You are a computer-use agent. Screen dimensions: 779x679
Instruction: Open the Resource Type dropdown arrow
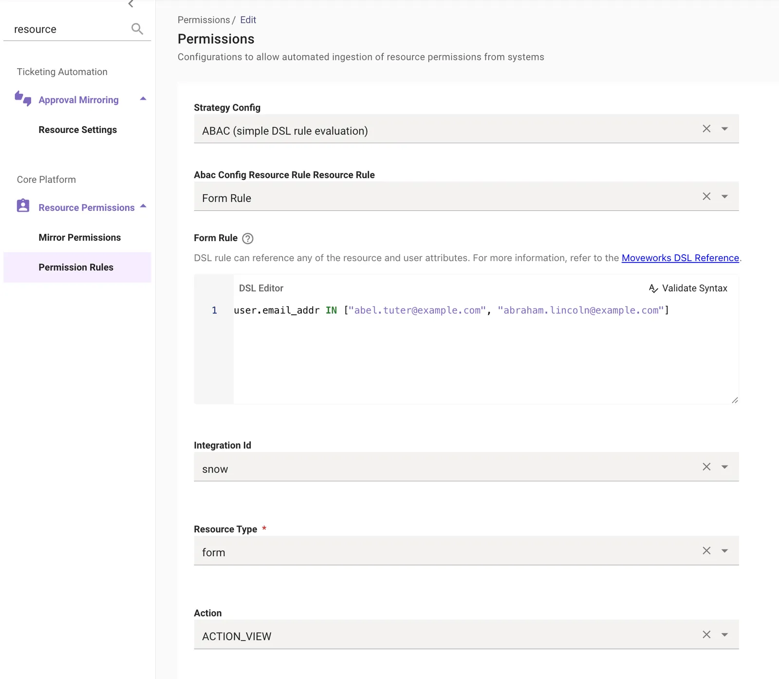click(724, 551)
